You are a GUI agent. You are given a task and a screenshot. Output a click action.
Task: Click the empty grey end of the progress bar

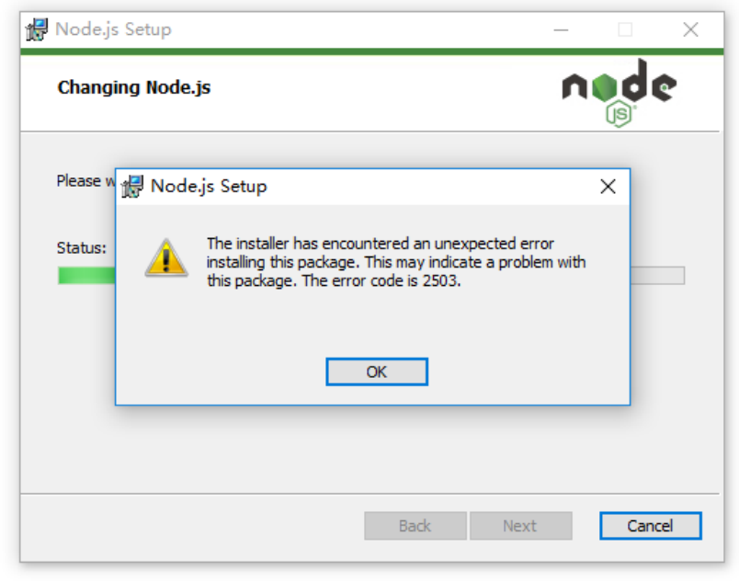pos(657,276)
